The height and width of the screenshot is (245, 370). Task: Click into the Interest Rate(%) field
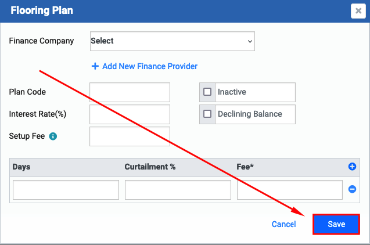(x=130, y=114)
